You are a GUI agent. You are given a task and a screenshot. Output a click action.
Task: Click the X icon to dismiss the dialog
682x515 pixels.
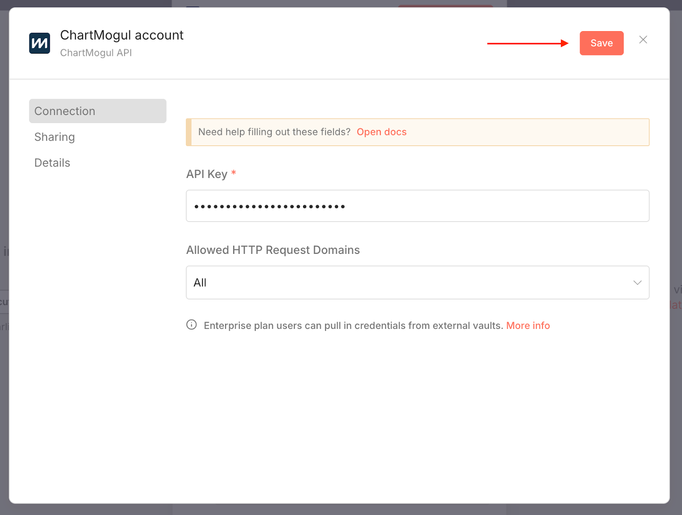[x=643, y=40]
